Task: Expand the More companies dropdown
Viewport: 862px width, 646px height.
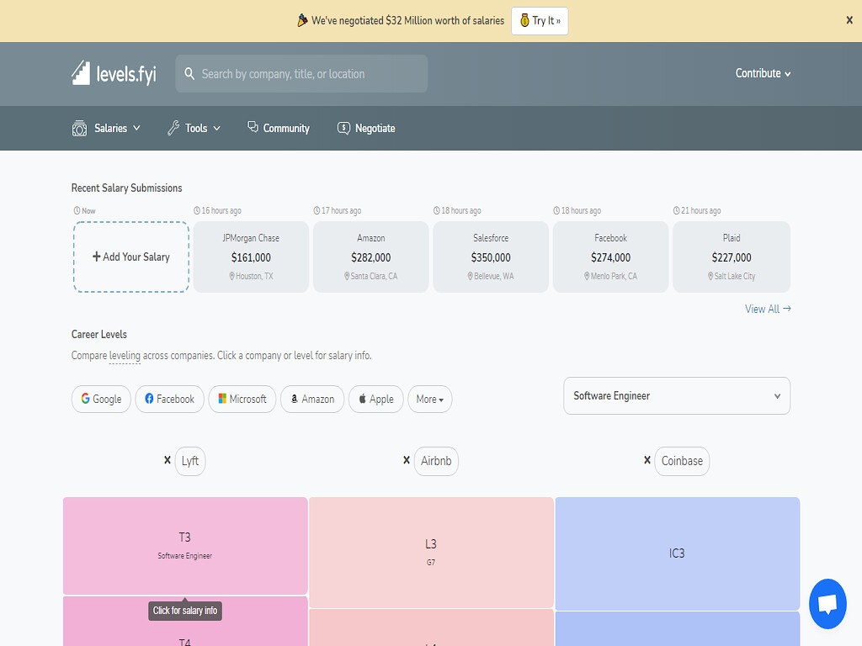Action: [429, 399]
